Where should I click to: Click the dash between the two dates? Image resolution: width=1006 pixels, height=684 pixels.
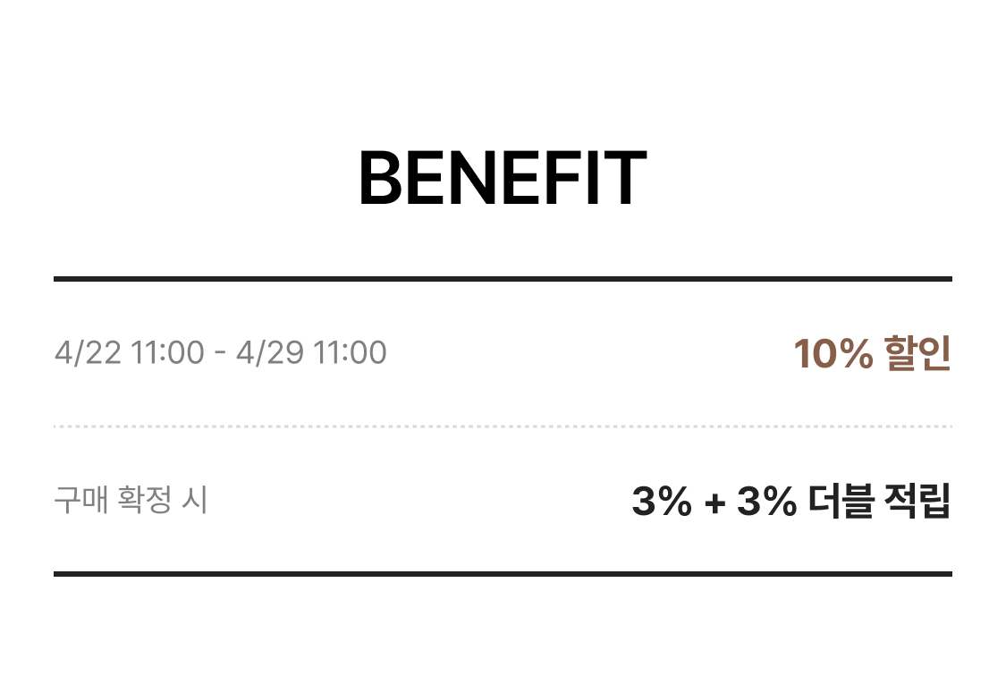220,353
